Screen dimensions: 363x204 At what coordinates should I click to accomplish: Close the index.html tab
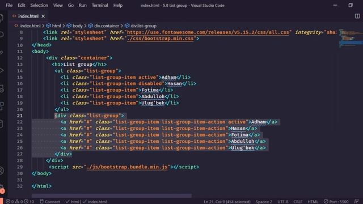point(43,16)
